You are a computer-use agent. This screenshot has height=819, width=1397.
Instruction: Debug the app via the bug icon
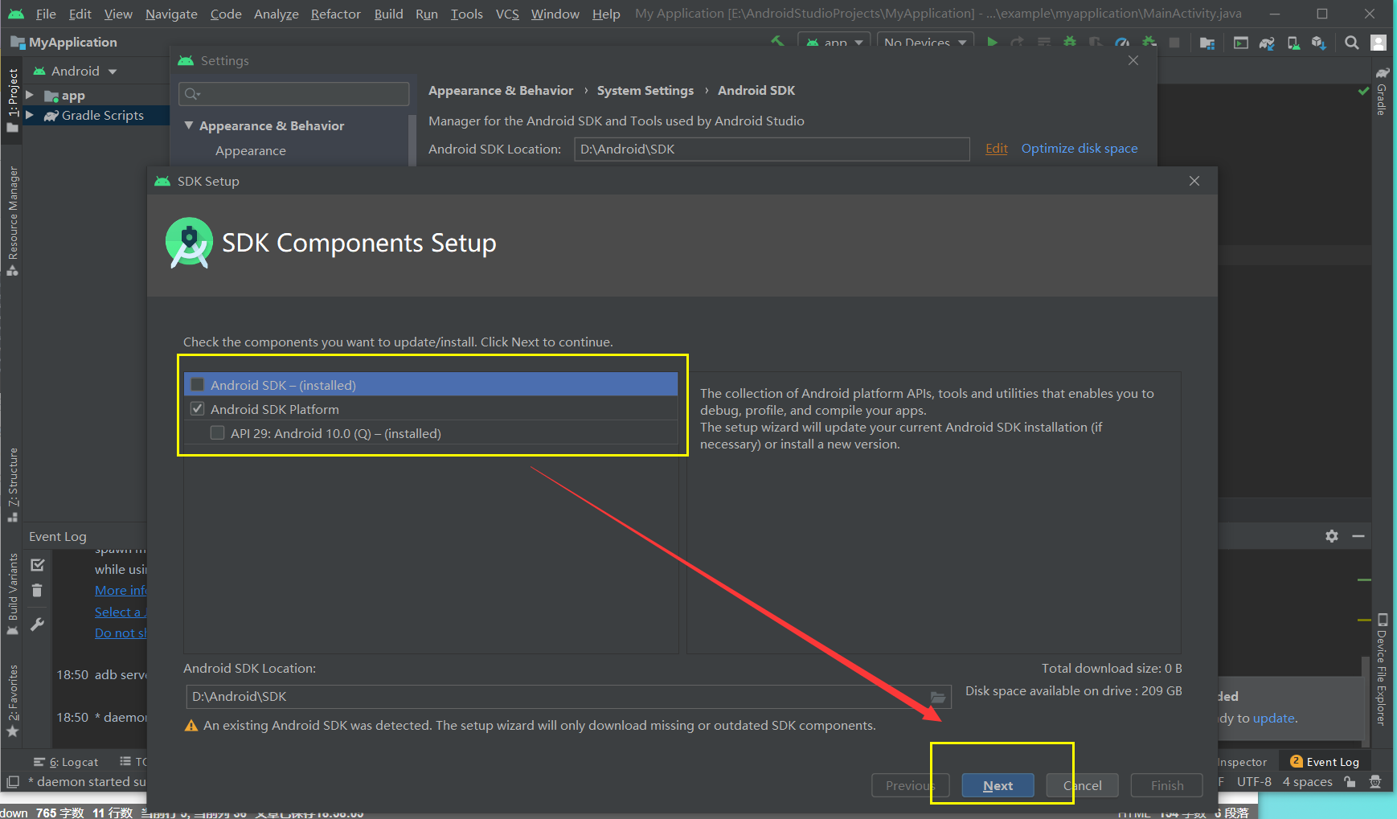[1071, 42]
